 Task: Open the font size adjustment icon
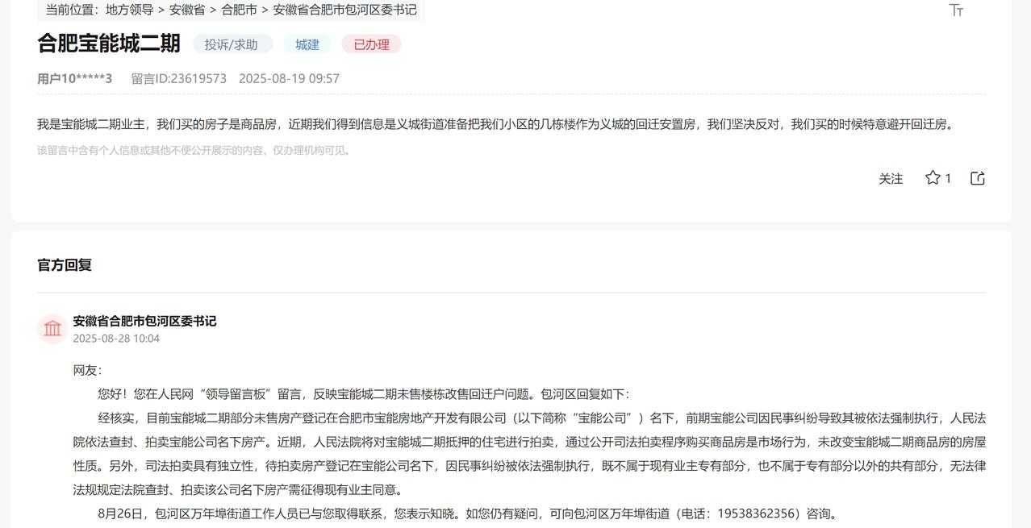click(x=956, y=10)
